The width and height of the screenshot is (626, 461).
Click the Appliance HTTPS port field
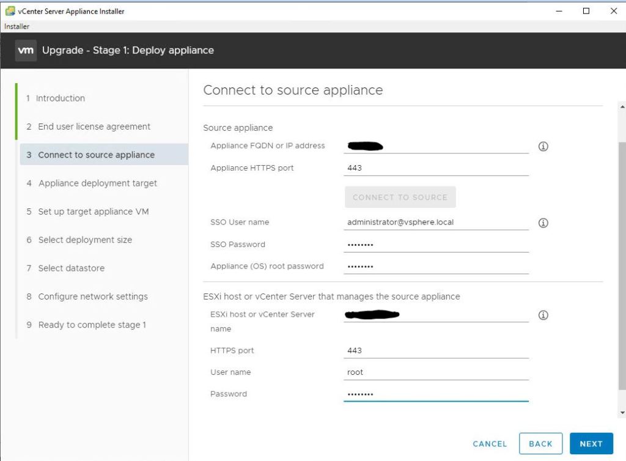[x=435, y=168]
